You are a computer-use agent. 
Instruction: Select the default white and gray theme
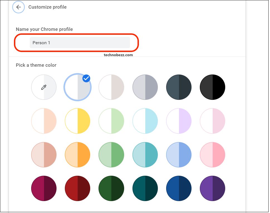(77, 87)
